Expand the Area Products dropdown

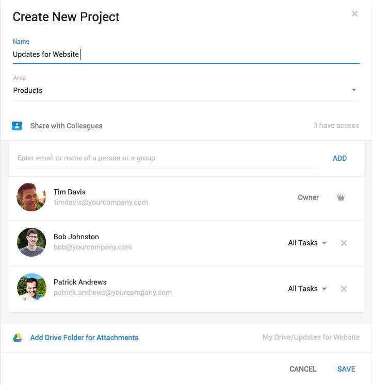pos(186,90)
